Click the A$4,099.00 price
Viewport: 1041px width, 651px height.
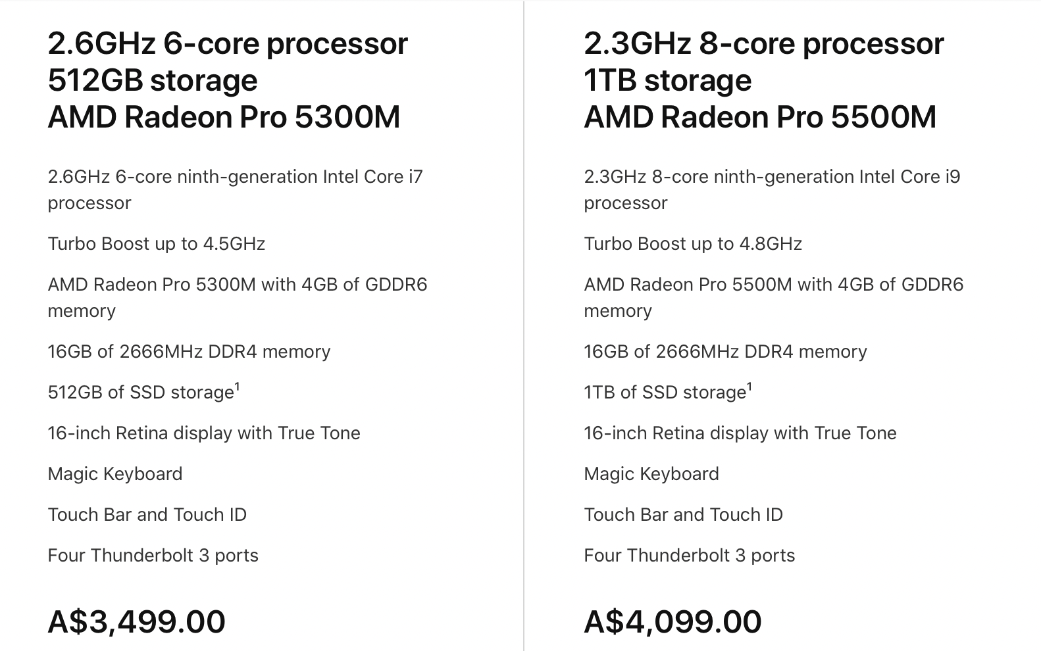click(673, 621)
